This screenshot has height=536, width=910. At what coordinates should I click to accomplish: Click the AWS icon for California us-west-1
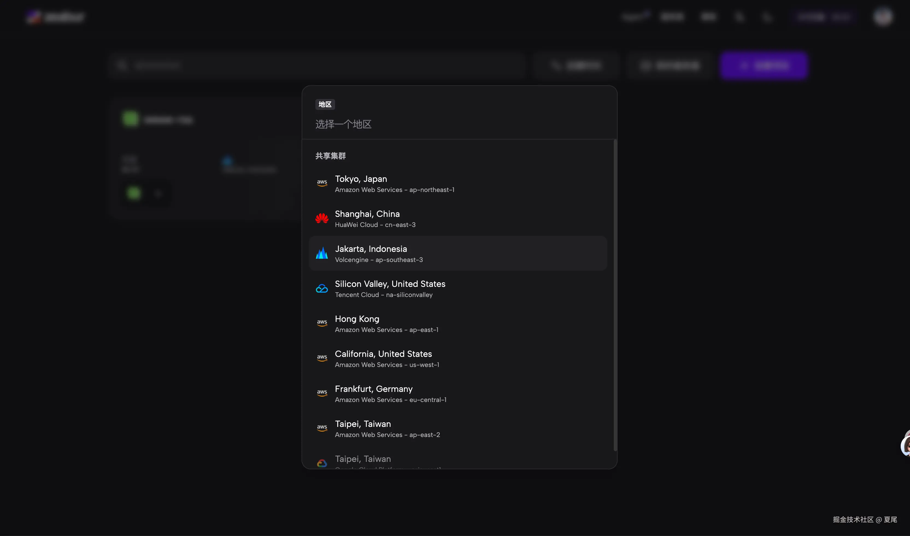(322, 358)
